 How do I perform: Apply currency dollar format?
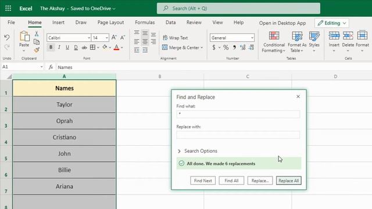coord(214,48)
